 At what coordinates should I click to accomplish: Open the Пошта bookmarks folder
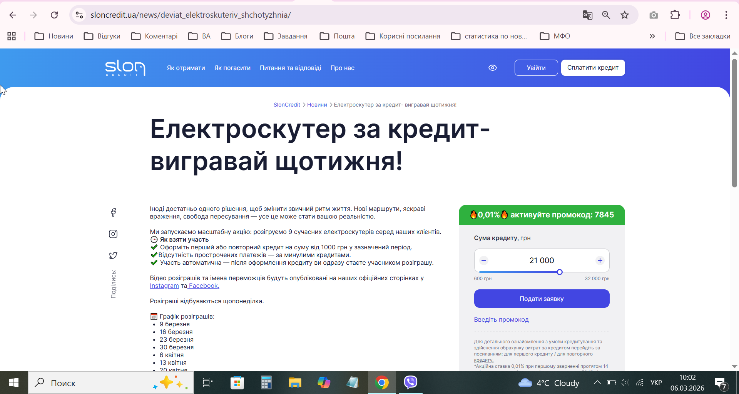tap(337, 36)
